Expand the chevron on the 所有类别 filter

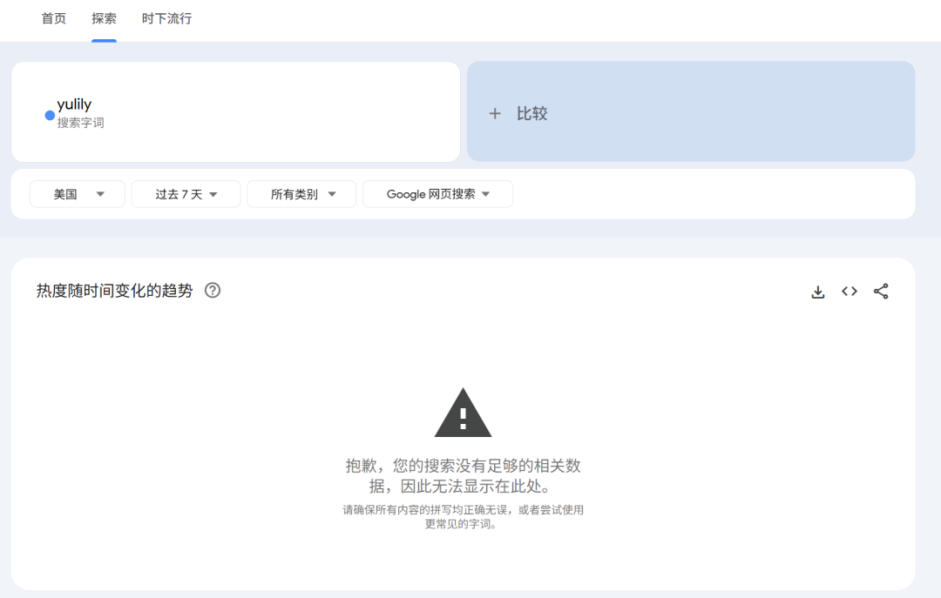click(331, 194)
